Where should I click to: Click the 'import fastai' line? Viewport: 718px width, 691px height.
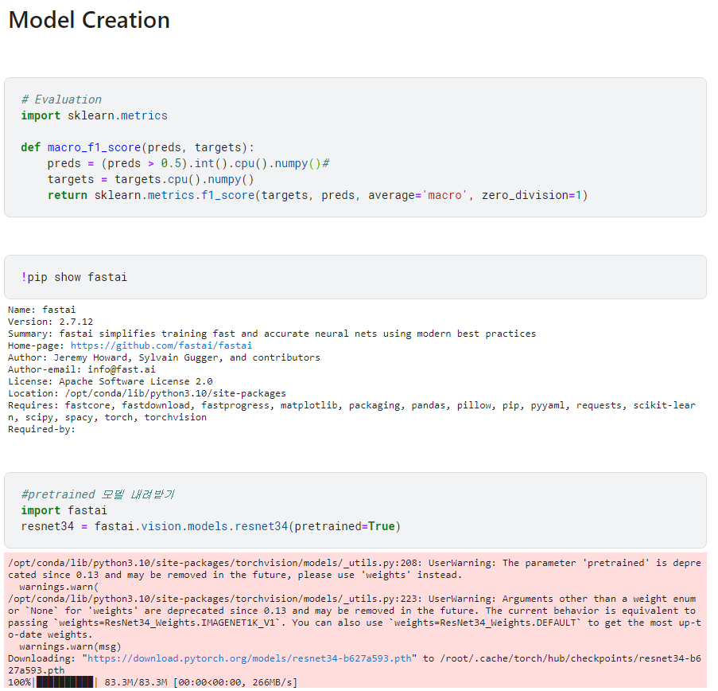[64, 510]
